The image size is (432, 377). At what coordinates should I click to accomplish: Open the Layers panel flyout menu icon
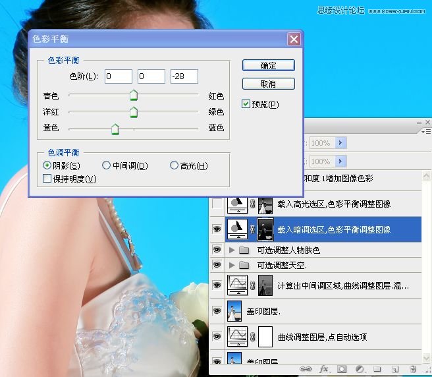point(425,132)
